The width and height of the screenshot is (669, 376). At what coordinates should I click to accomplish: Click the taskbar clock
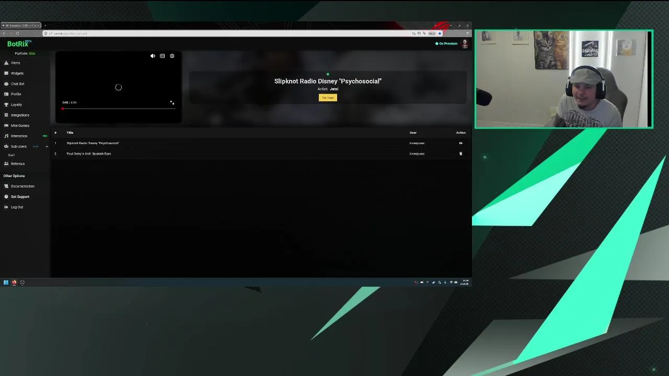click(x=465, y=283)
